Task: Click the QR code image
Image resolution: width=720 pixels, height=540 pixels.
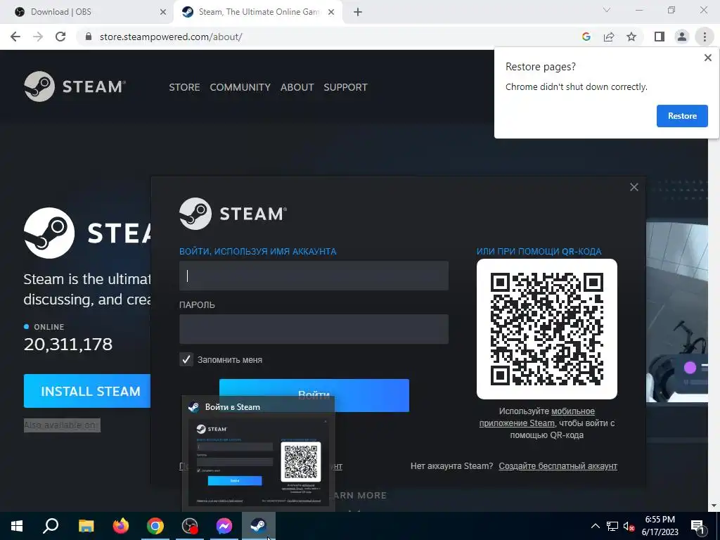Action: click(x=546, y=329)
